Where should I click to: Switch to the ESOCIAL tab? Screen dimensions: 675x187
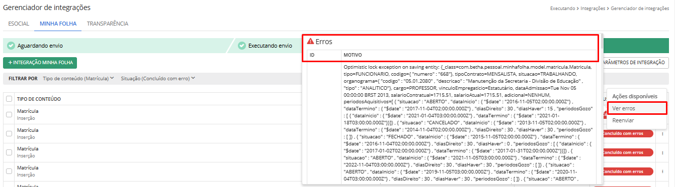(19, 24)
